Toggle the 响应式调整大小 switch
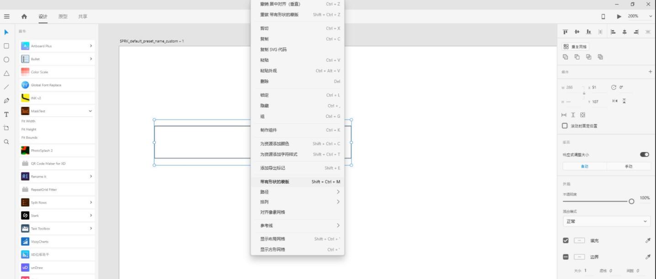 point(644,154)
